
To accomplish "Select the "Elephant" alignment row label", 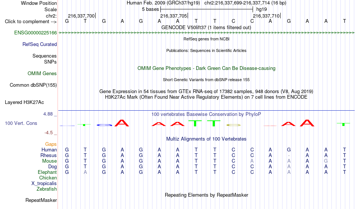I will [x=47, y=172].
